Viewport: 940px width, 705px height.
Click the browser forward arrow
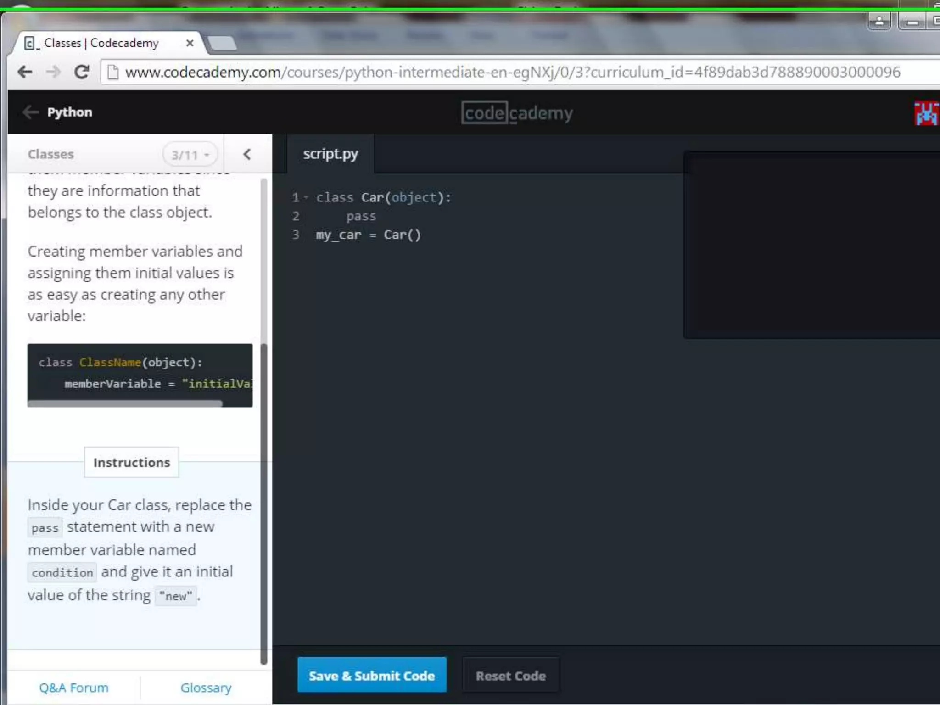53,72
